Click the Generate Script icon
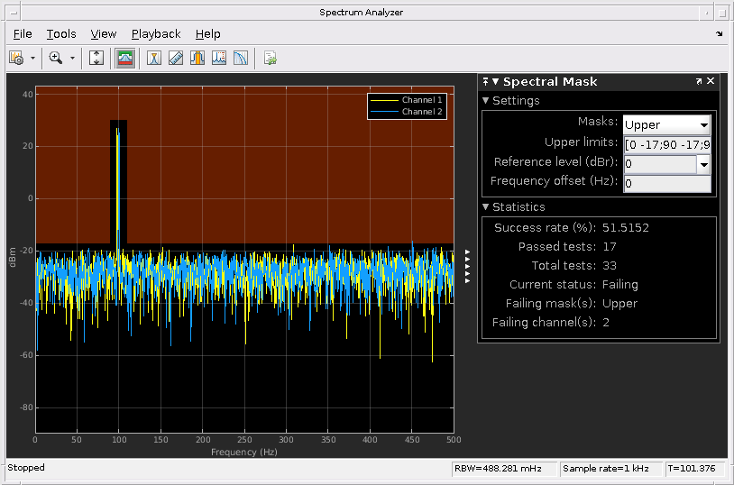This screenshot has width=734, height=485. pos(270,58)
